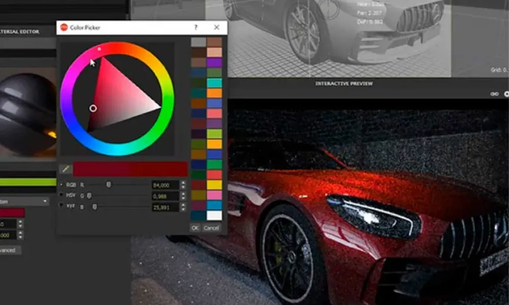
Task: Select the HSV color mode radio button
Action: pyautogui.click(x=62, y=196)
